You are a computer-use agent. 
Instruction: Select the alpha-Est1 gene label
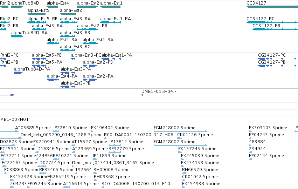pos(111,3)
